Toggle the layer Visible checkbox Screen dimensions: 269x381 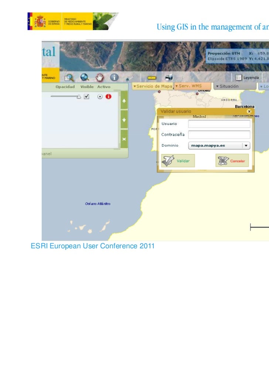point(86,96)
